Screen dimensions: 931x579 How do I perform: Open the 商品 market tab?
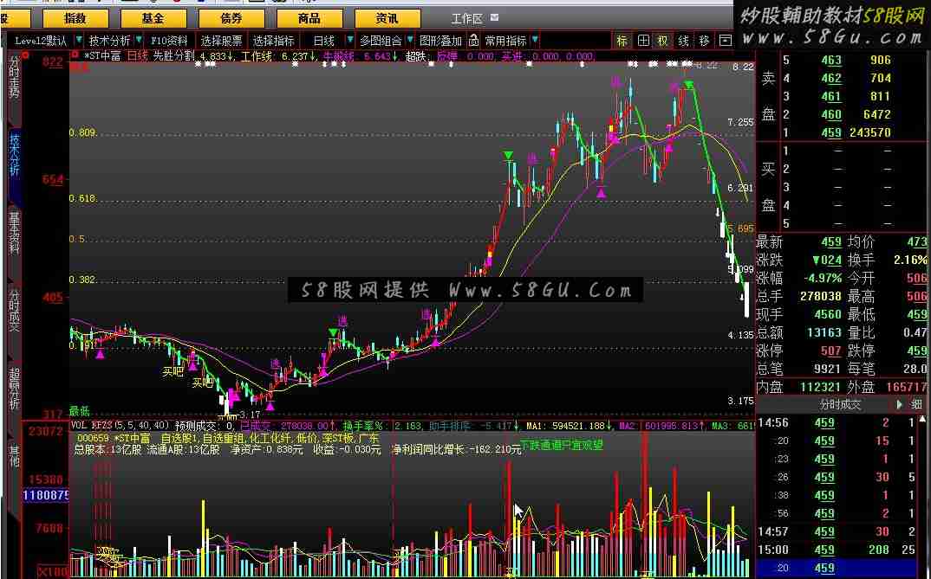coord(309,18)
